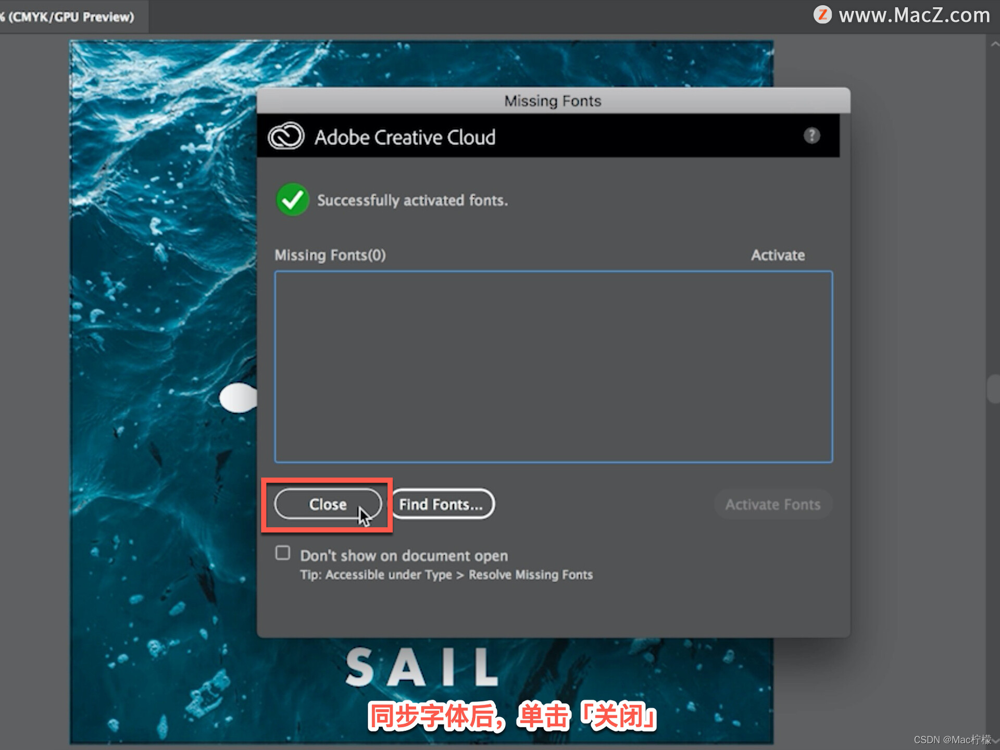This screenshot has width=1000, height=750.
Task: Click the collapsed panel handle on right edge
Action: (993, 389)
